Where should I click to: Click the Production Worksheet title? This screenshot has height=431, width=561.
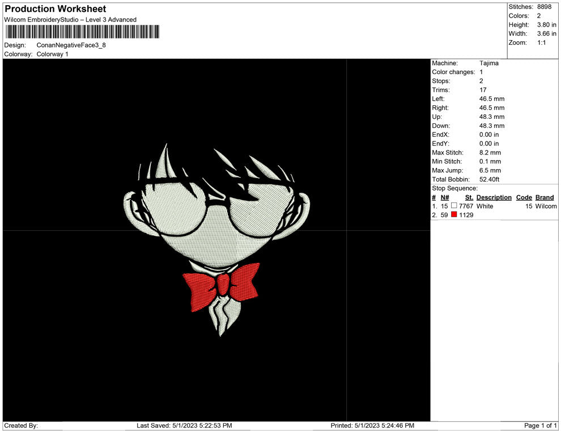click(x=55, y=9)
